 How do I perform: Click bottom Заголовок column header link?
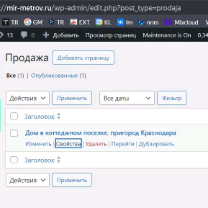pos(39,160)
